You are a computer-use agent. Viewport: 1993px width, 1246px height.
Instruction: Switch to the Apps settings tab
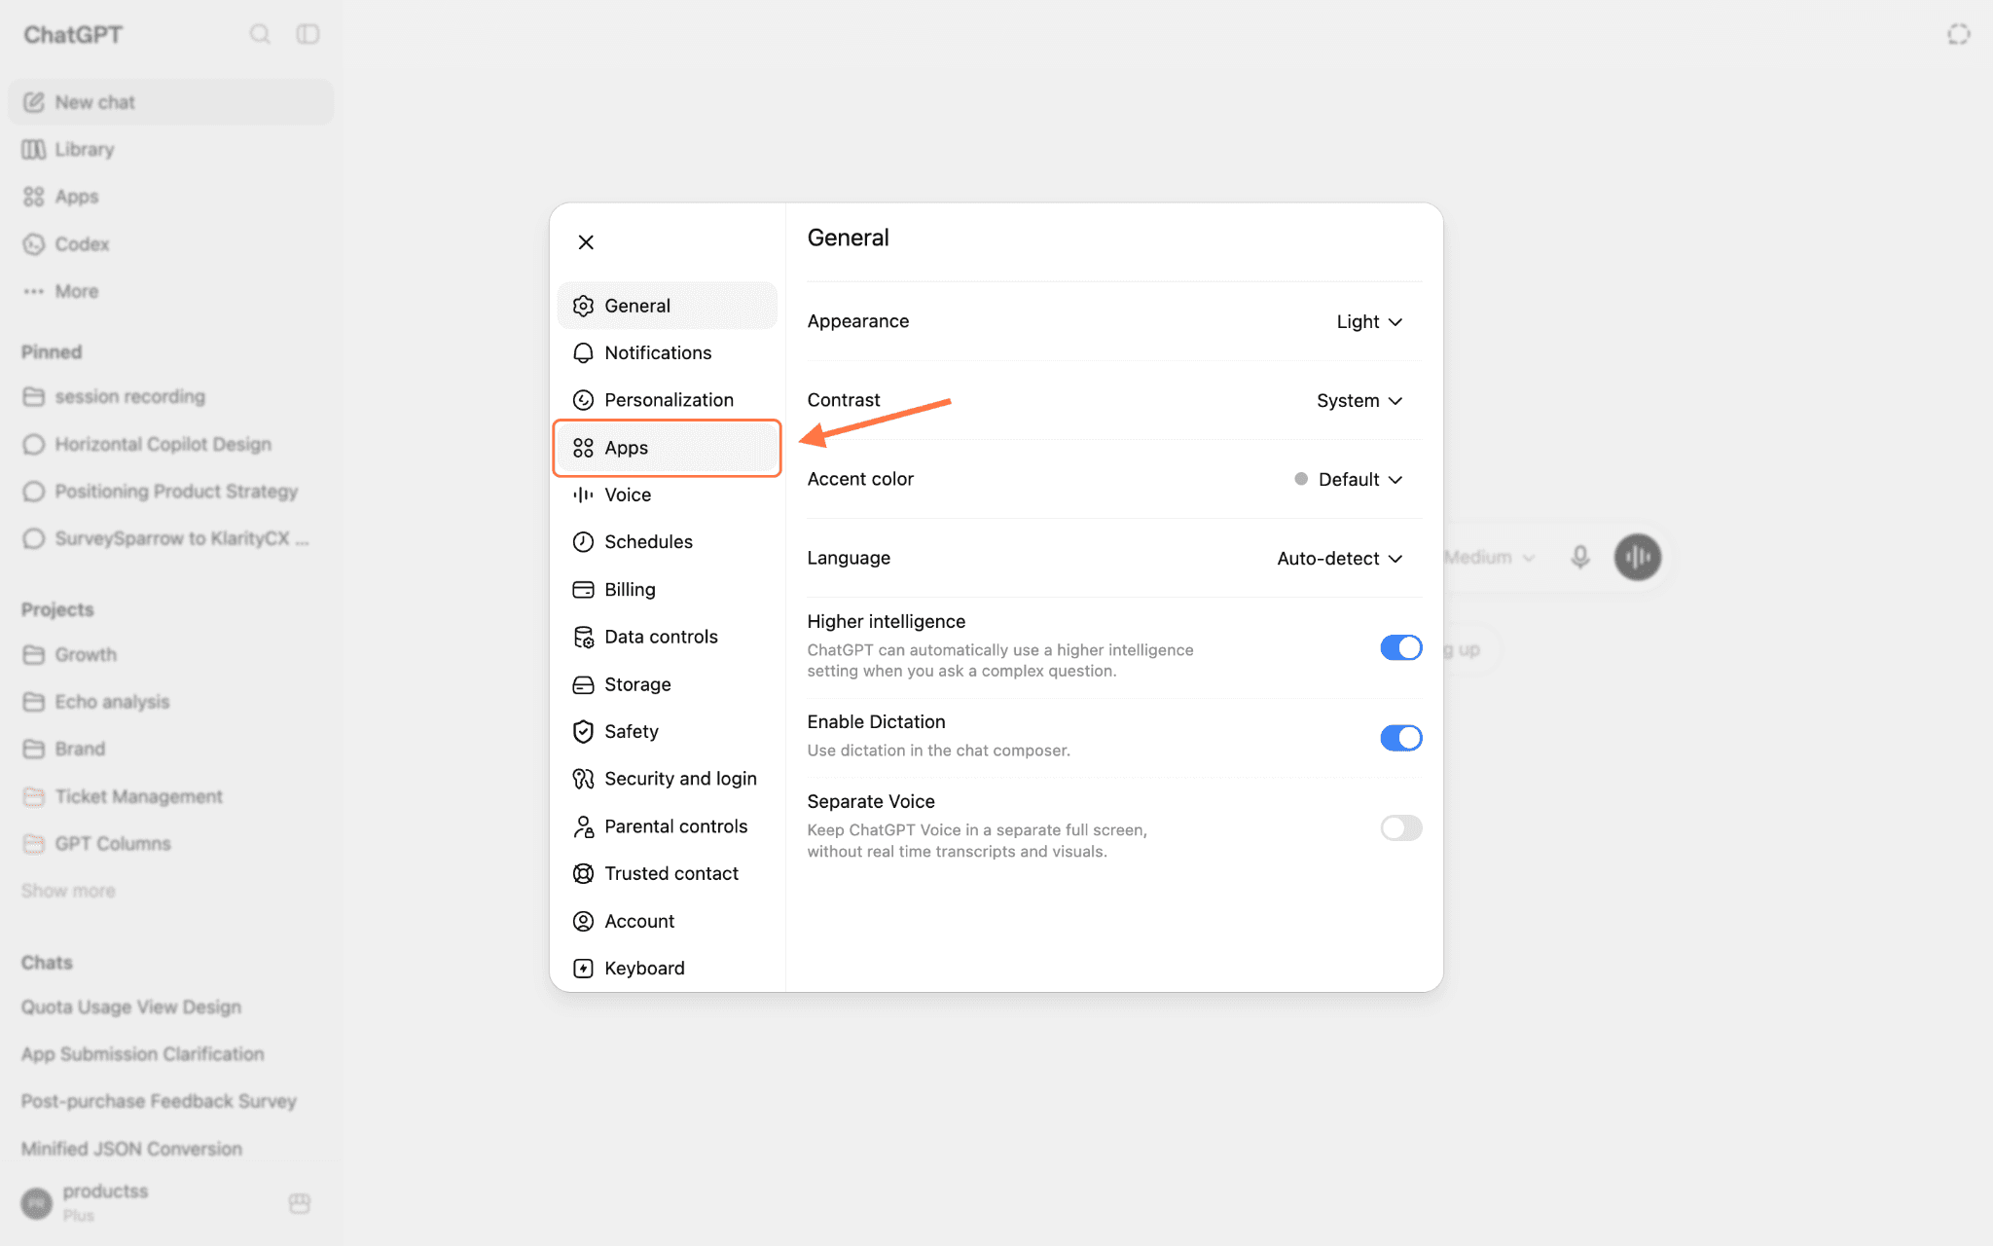point(667,448)
